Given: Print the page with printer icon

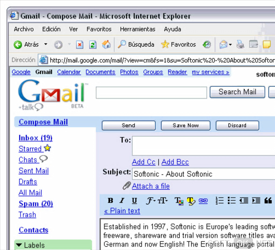Looking at the screenshot, I should tap(240, 44).
